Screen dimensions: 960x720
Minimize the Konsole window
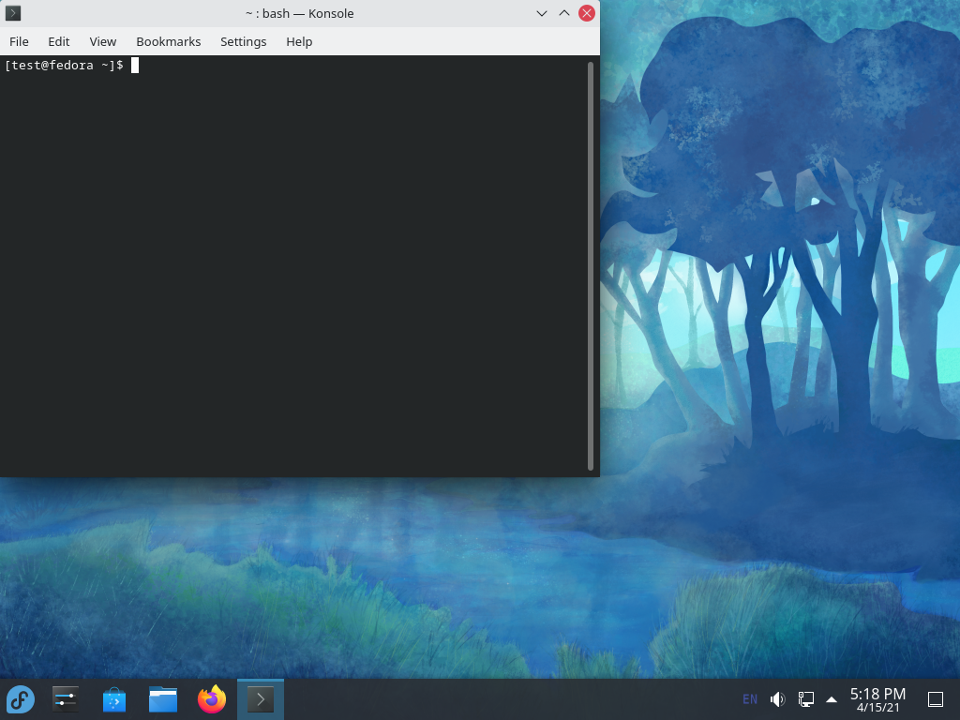coord(542,13)
